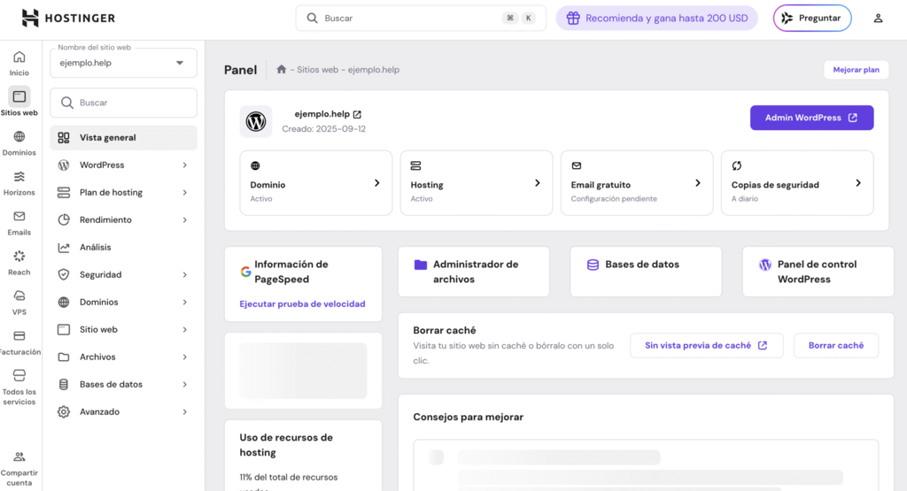This screenshot has width=907, height=491.
Task: Expand Seguridad chevron
Action: tap(185, 275)
